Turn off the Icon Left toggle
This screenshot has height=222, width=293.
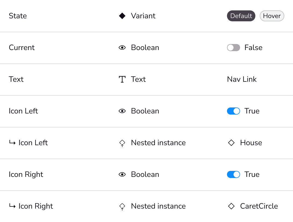pyautogui.click(x=234, y=111)
